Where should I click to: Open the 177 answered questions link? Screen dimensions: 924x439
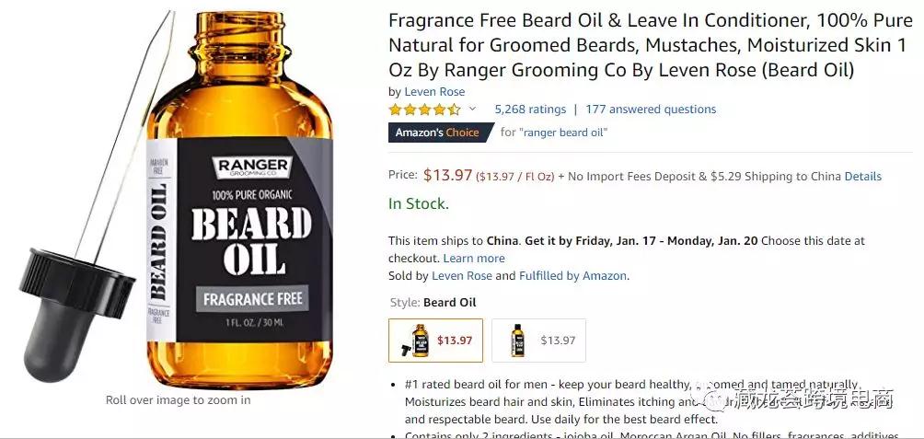point(651,109)
